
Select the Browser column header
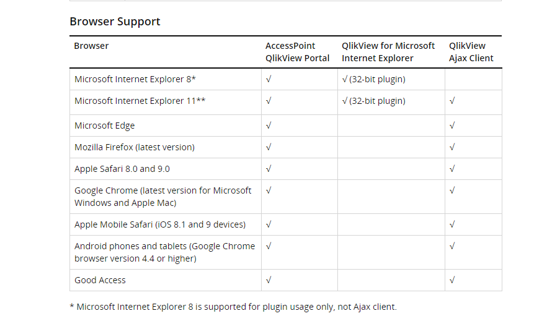coord(91,46)
